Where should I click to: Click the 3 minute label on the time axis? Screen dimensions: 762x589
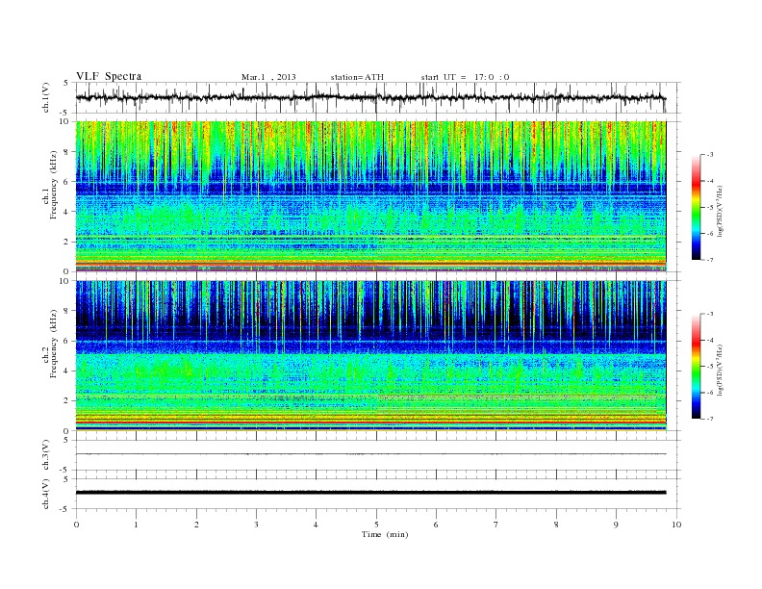(x=256, y=525)
